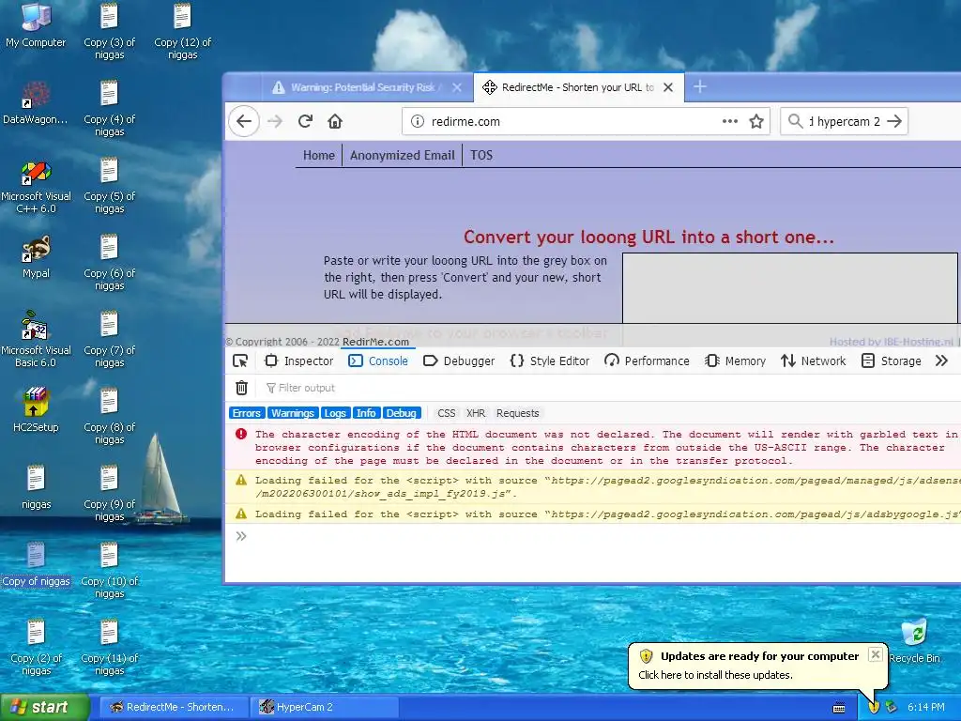Toggle the XHR console filter
The width and height of the screenshot is (961, 721).
[476, 413]
